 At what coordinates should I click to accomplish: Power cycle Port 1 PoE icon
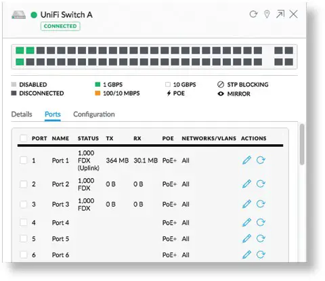point(261,160)
